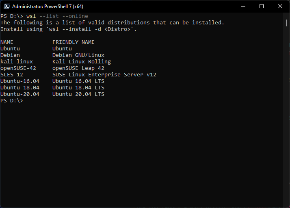Screen dimensions: 290x208
Task: Click the empty 'PS D:\>' prompt at bottom
Action: pos(12,101)
